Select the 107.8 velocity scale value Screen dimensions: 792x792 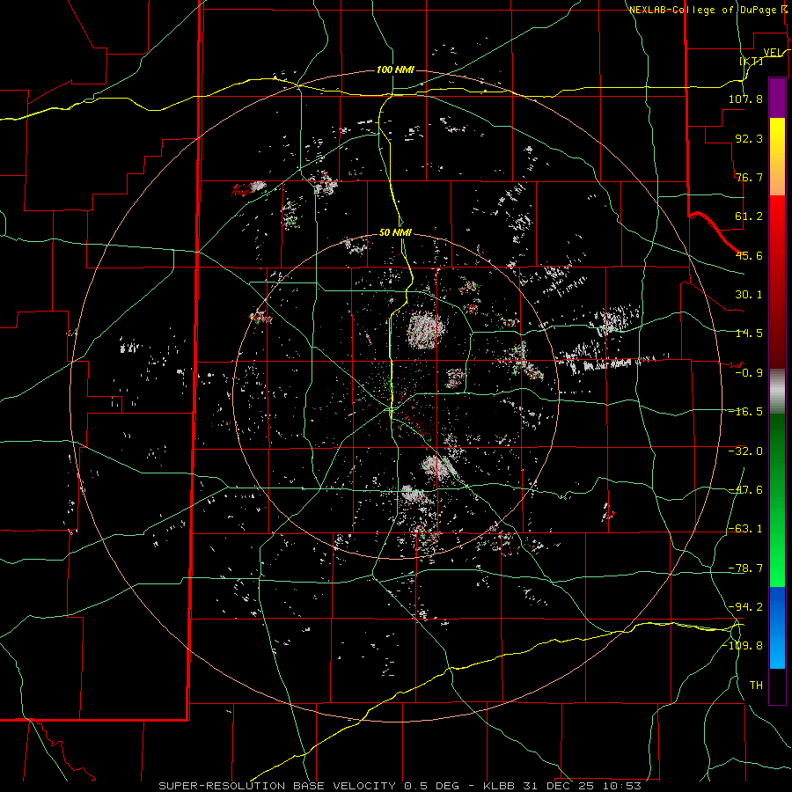tap(745, 99)
